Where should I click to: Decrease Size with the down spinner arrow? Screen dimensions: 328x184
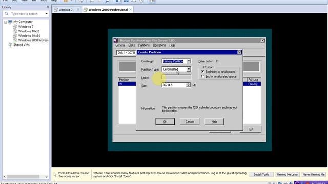pos(188,86)
